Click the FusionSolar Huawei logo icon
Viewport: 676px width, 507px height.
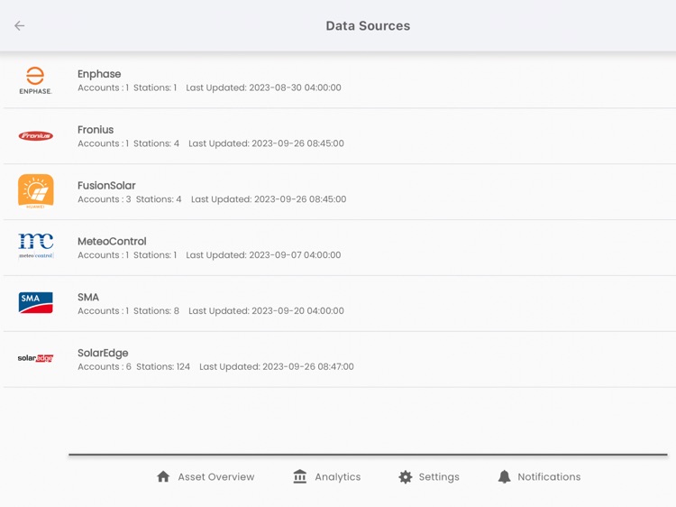(36, 191)
